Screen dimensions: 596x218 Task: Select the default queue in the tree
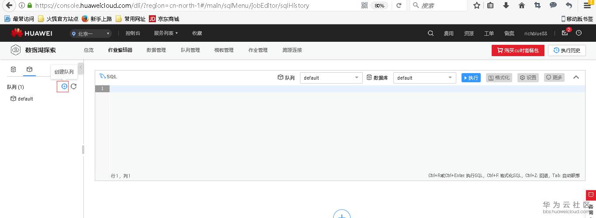click(22, 99)
